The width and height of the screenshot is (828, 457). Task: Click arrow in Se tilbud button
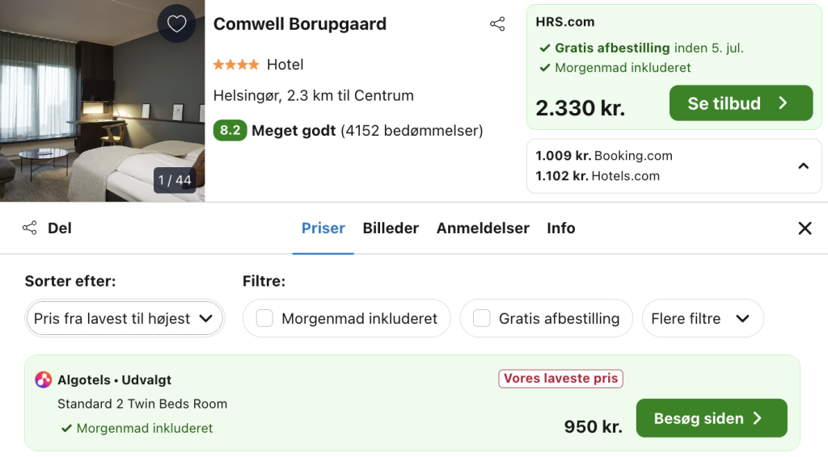tap(783, 103)
